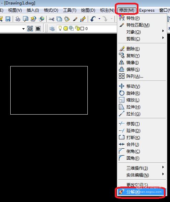Select 缩放(L) scale command
This screenshot has height=202, width=170.
pos(142,100)
